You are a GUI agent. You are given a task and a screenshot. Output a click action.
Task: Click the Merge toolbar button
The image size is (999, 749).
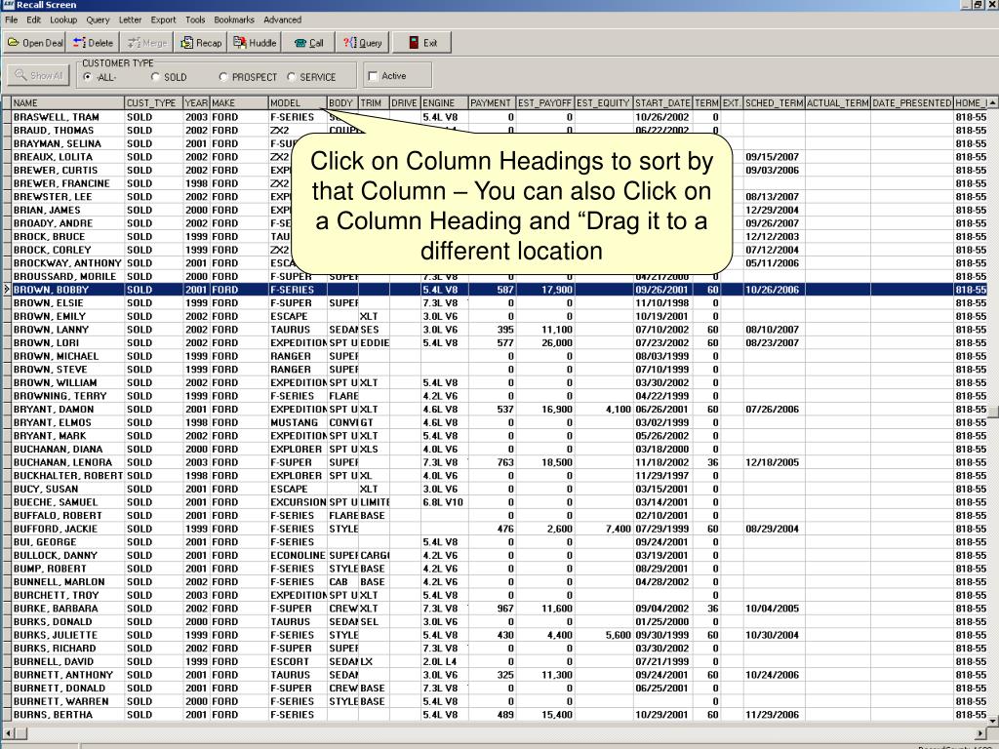[147, 43]
